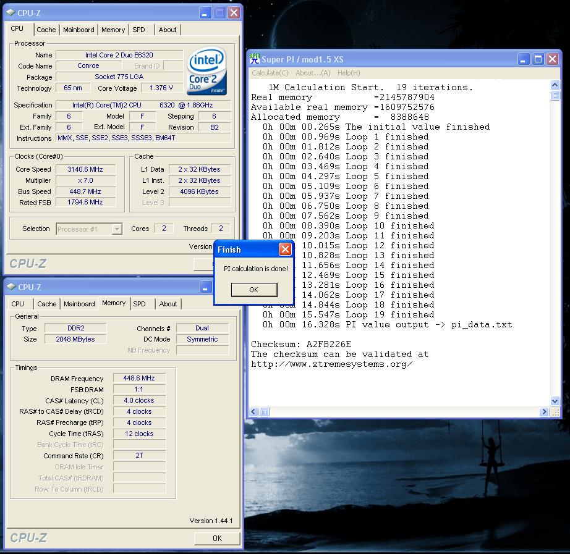Minimize the Super PI window
The height and width of the screenshot is (554, 570).
point(523,59)
